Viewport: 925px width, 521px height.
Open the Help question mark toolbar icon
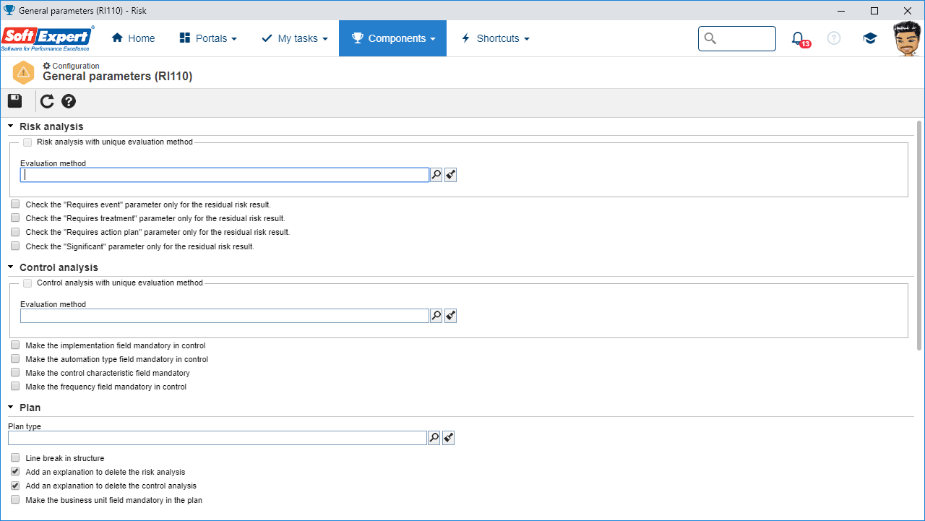(x=69, y=101)
